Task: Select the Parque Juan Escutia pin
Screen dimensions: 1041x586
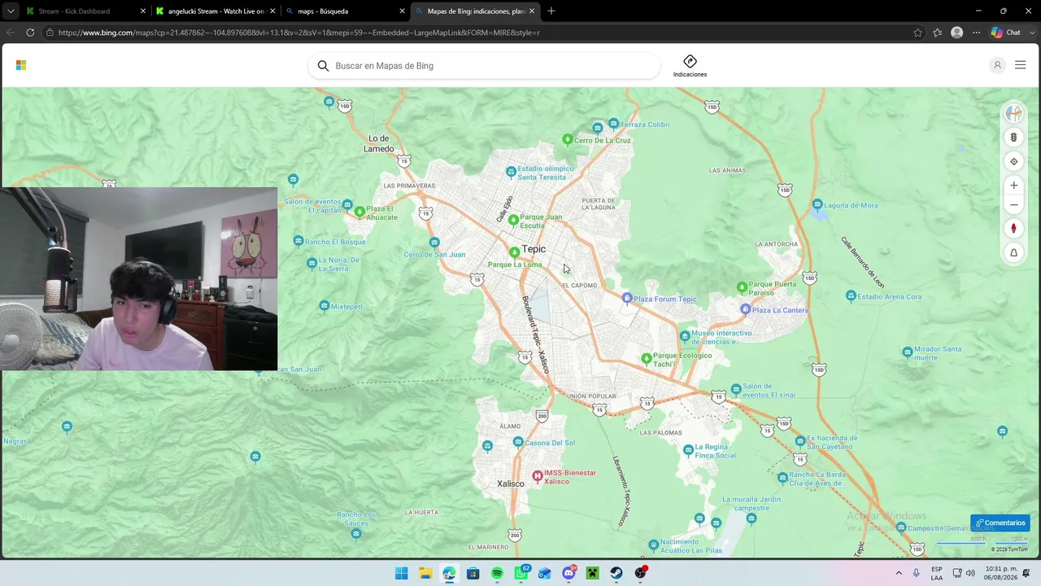Action: click(513, 220)
